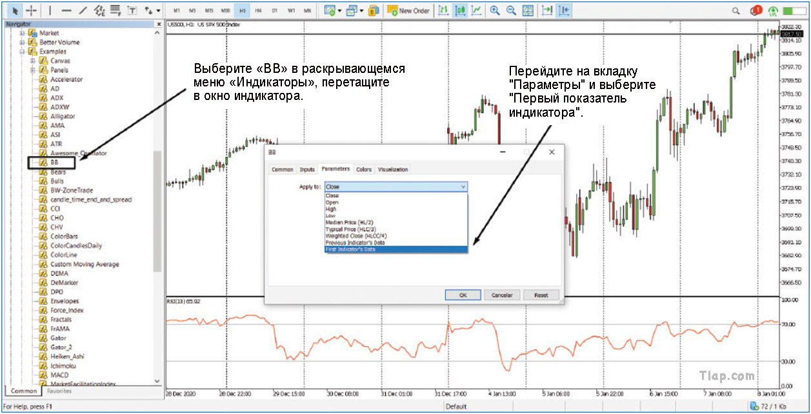Switch chart to M30 timeframe
Viewport: 811px width, 414px height.
tap(225, 11)
